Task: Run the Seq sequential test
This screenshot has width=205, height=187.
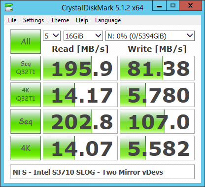Action: (x=26, y=121)
